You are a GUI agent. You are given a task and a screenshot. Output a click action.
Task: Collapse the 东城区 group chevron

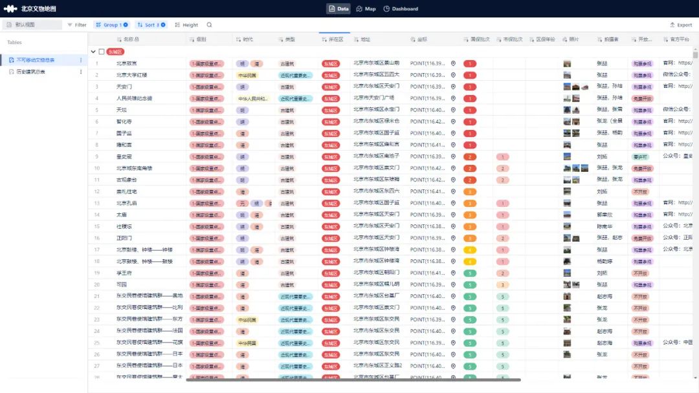[93, 52]
